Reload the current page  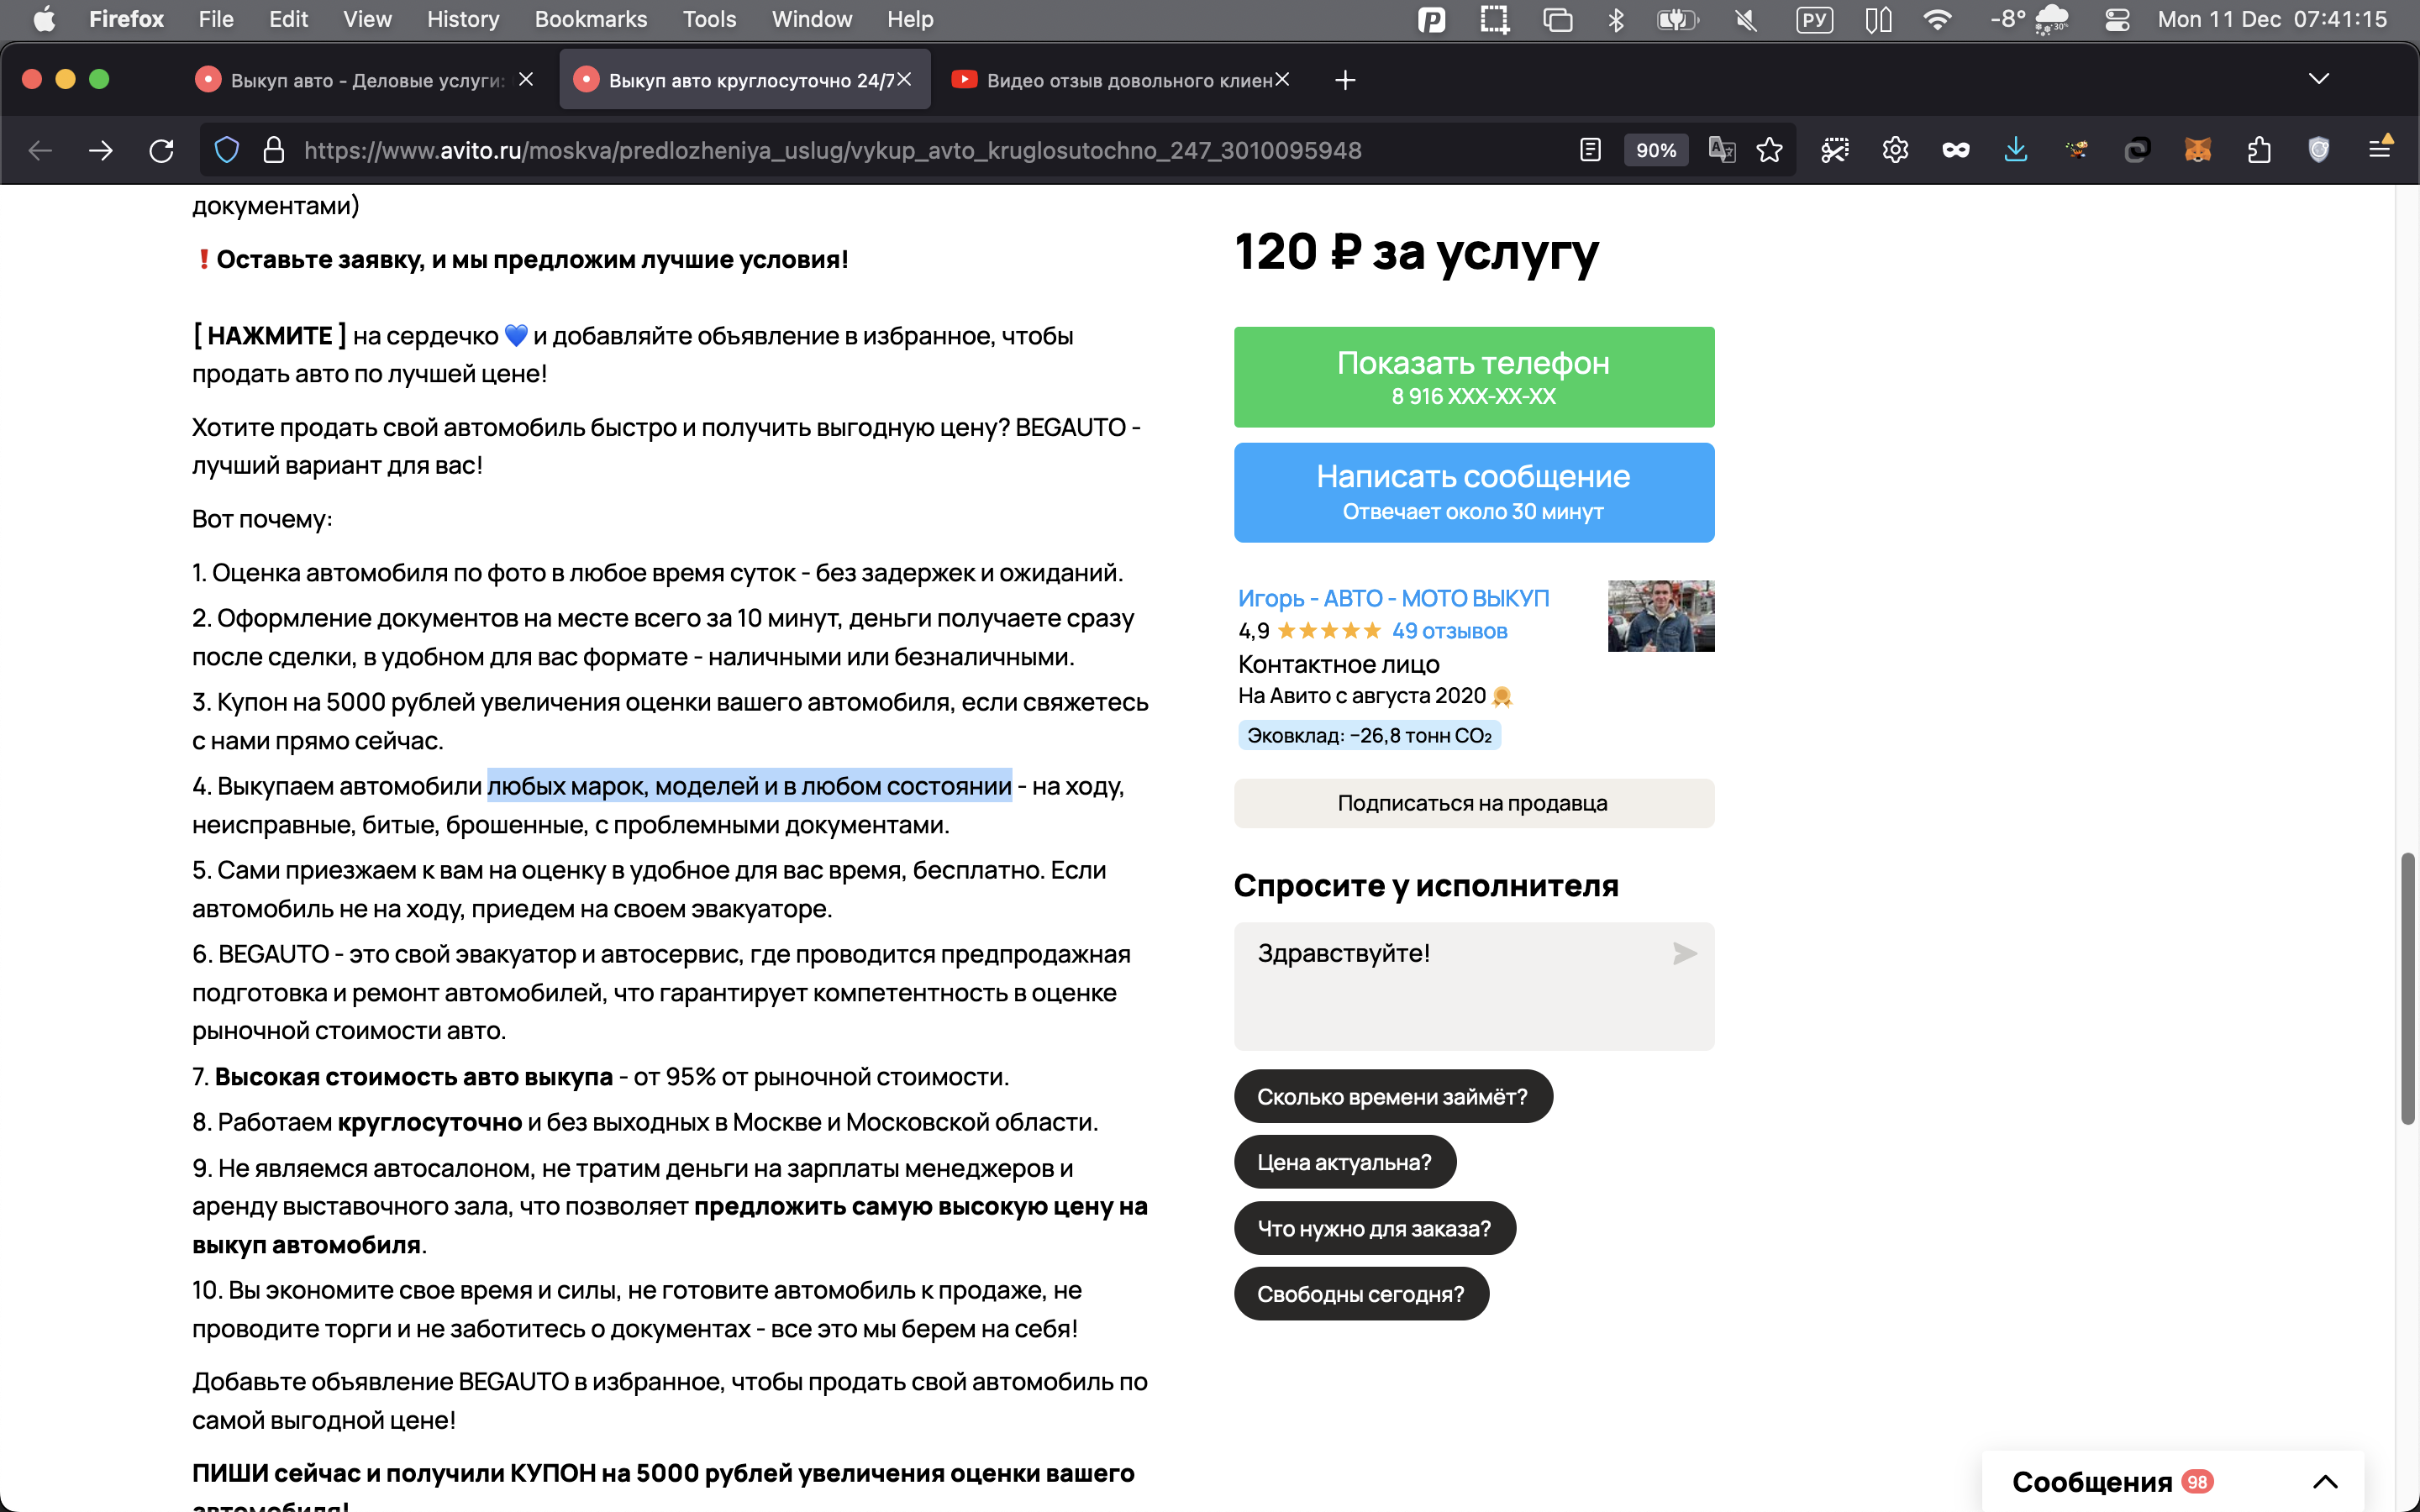[161, 150]
